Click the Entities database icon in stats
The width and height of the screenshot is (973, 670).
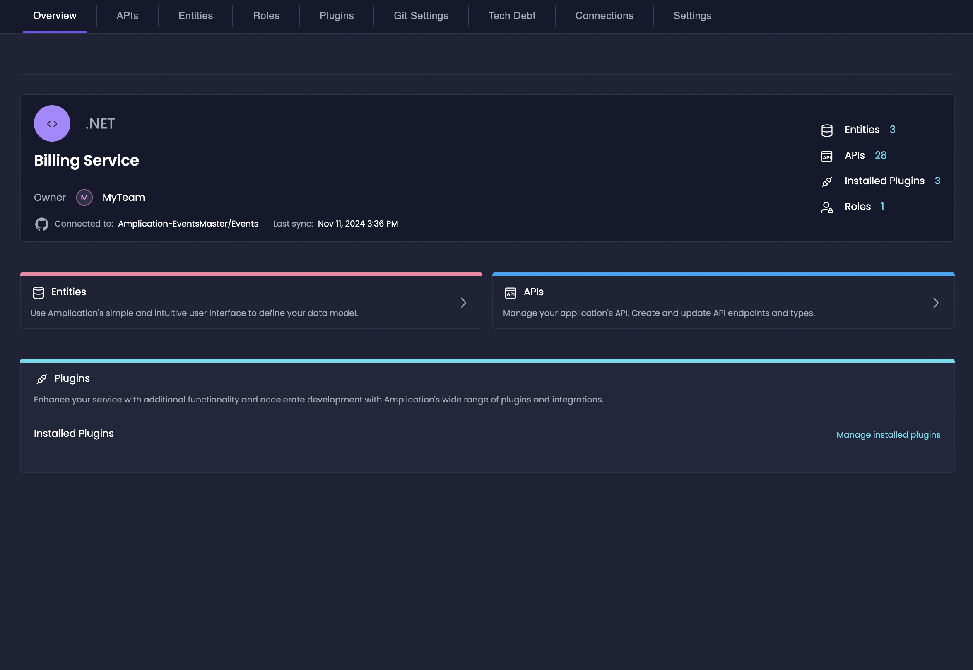click(826, 130)
